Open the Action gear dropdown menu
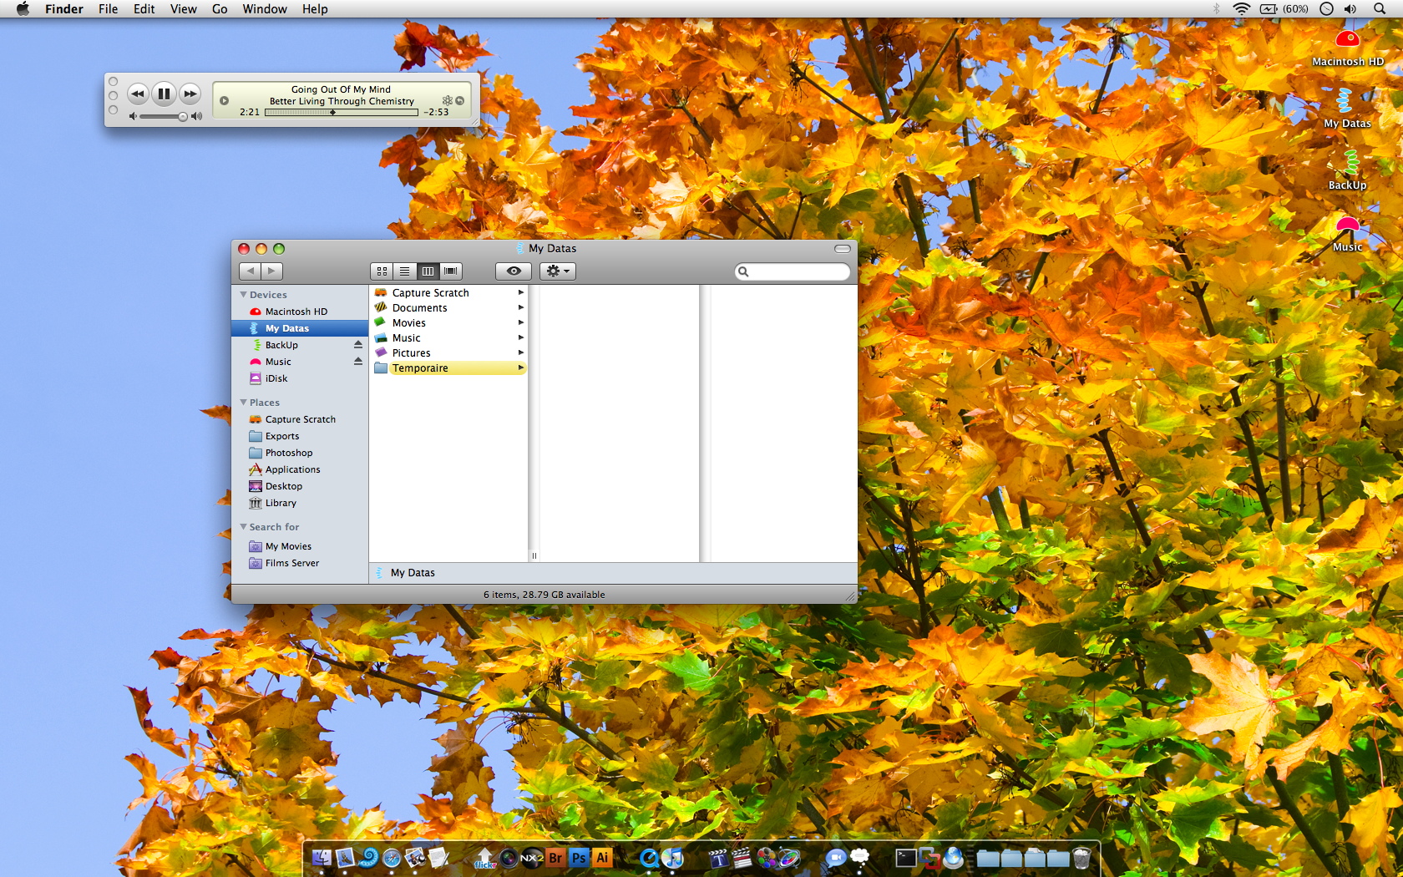1403x877 pixels. (557, 271)
